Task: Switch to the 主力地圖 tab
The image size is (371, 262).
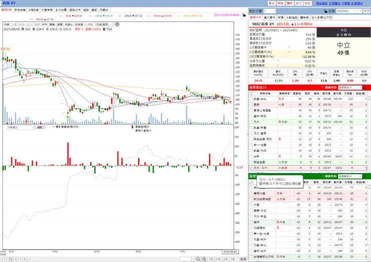Action: [61, 10]
